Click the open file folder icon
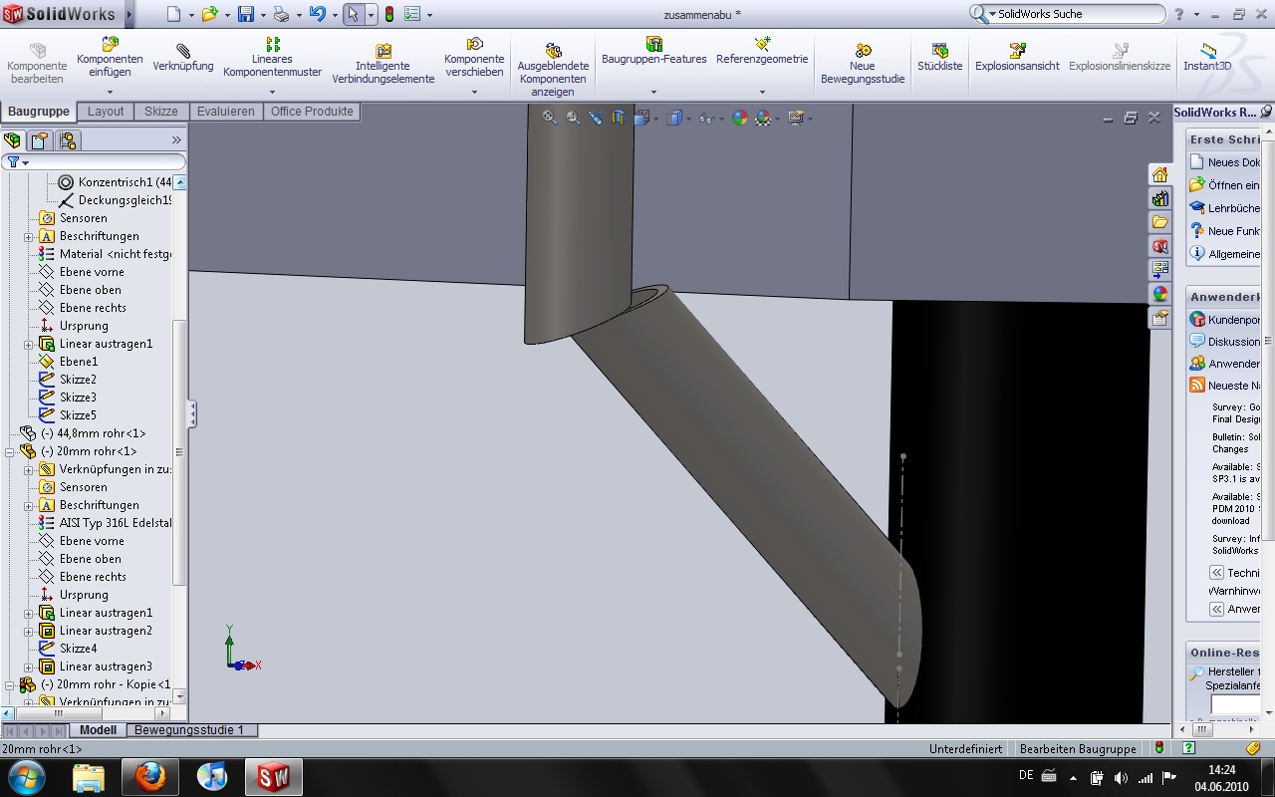1275x797 pixels. pos(209,14)
